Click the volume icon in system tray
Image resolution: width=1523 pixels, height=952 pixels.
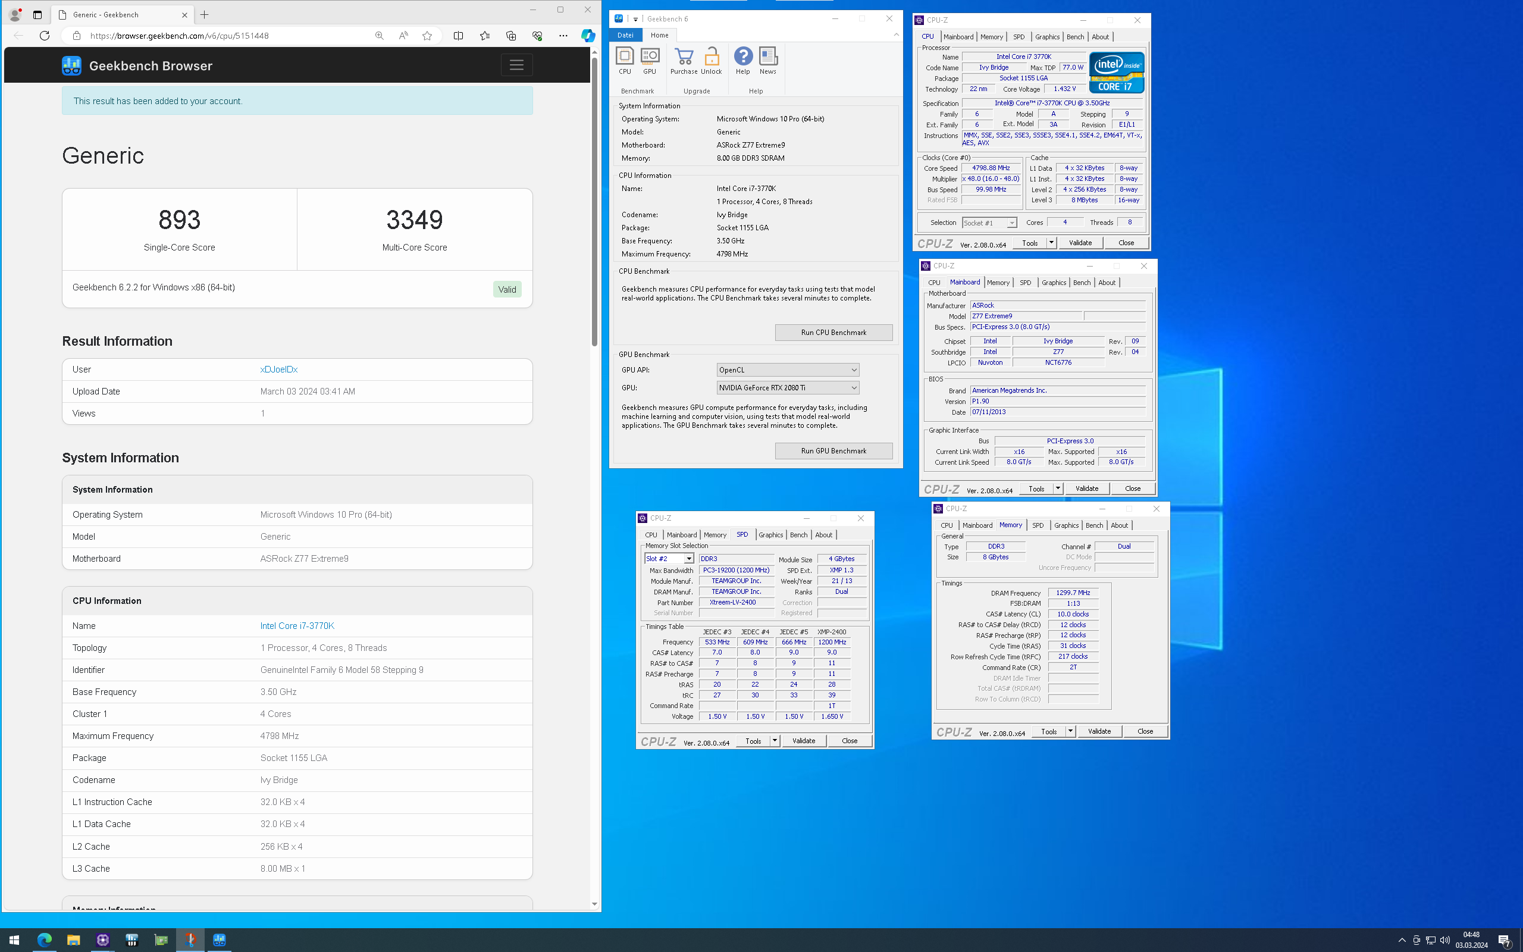pyautogui.click(x=1445, y=941)
